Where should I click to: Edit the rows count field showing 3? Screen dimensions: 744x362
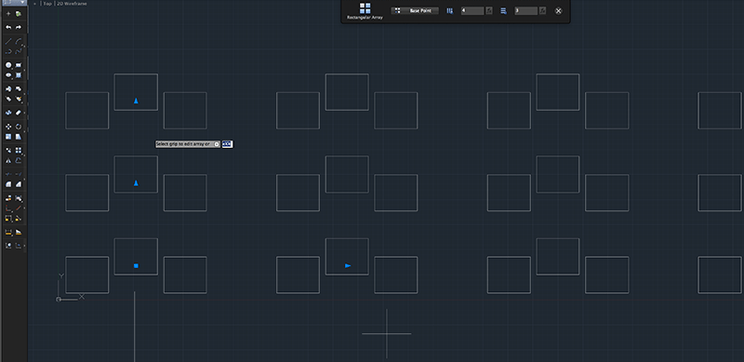(x=525, y=10)
